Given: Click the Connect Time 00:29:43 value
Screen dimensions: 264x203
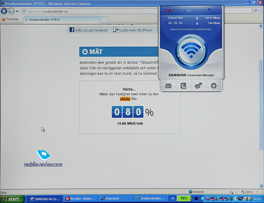Looking at the screenshot, I should 175,23.
